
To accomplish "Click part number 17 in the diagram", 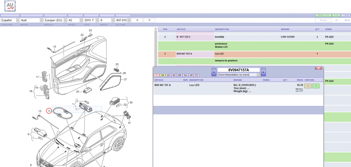I will pyautogui.click(x=38, y=77).
